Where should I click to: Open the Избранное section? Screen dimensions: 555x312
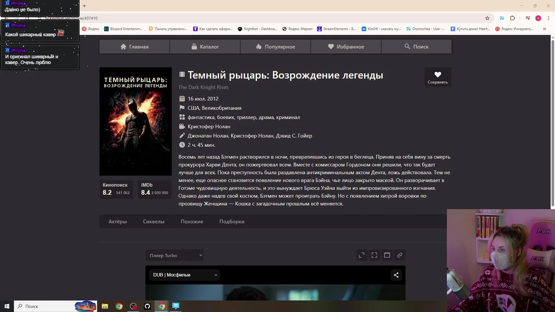[x=346, y=46]
